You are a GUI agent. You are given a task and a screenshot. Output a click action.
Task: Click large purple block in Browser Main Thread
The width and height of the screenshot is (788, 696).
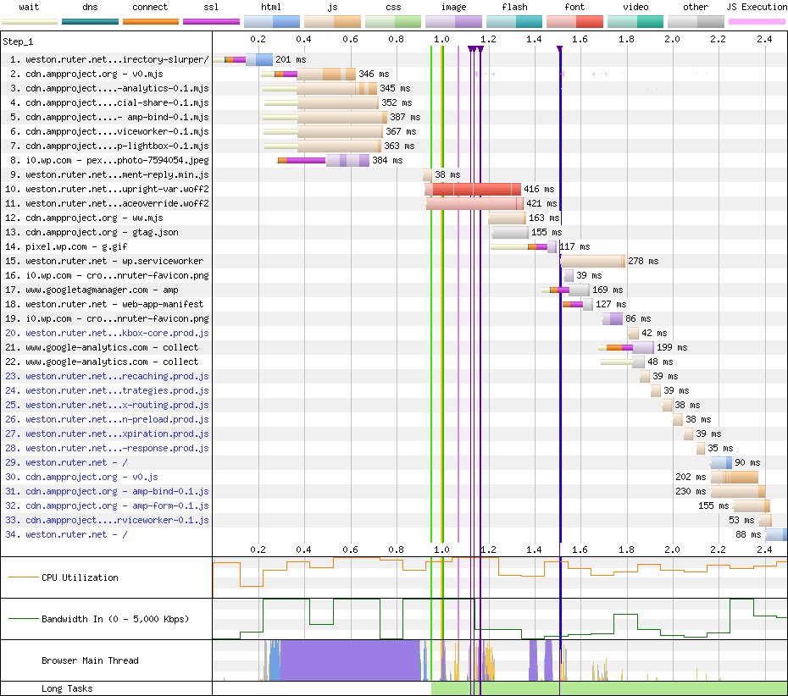tap(349, 660)
